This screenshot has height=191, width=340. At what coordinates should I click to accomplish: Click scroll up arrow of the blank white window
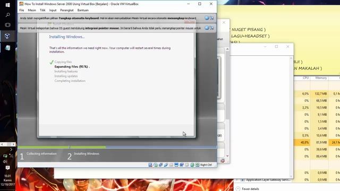(x=291, y=58)
